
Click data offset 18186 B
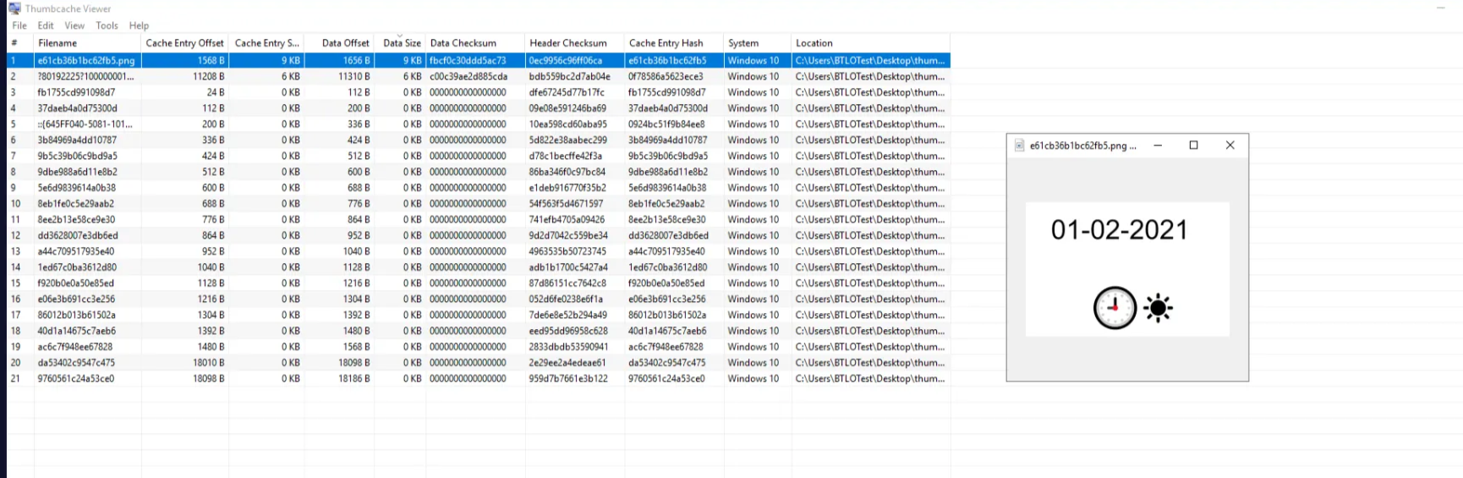[354, 378]
